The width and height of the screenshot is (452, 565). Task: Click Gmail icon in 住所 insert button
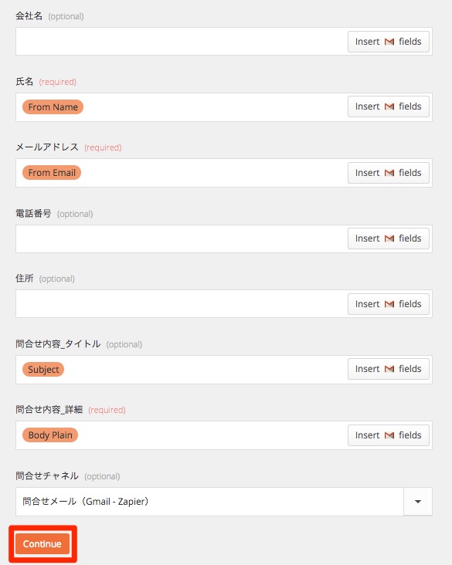[389, 304]
